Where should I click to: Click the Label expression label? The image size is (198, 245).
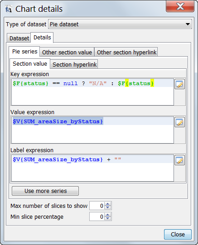pyautogui.click(x=32, y=150)
